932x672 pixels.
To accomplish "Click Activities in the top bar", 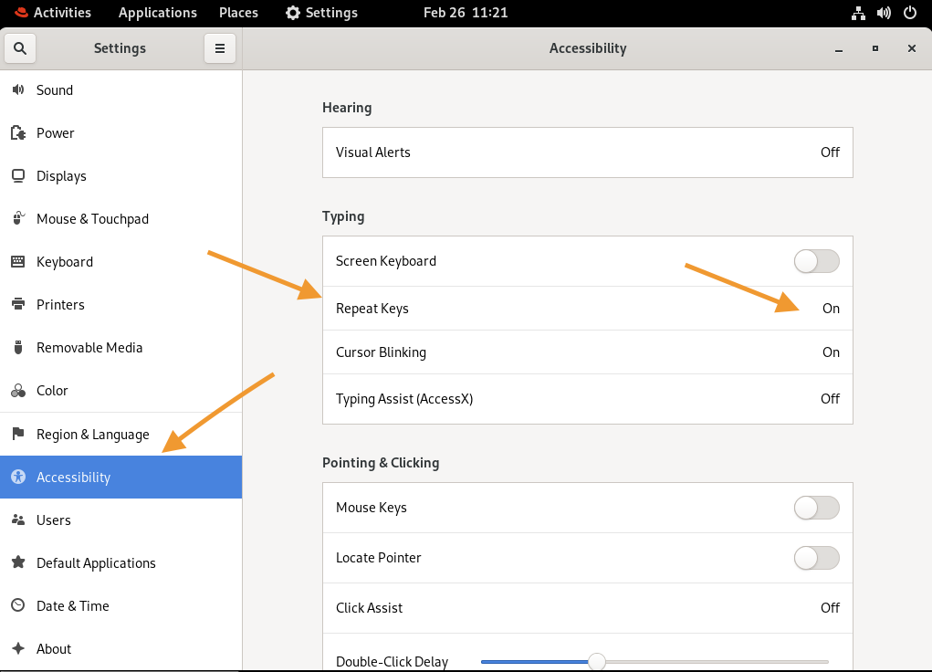I will pos(53,13).
